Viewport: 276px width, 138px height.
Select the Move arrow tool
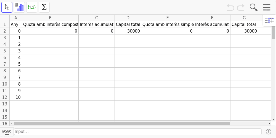point(7,7)
